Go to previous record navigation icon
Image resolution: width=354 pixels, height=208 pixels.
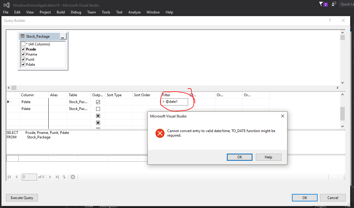pyautogui.click(x=16, y=177)
